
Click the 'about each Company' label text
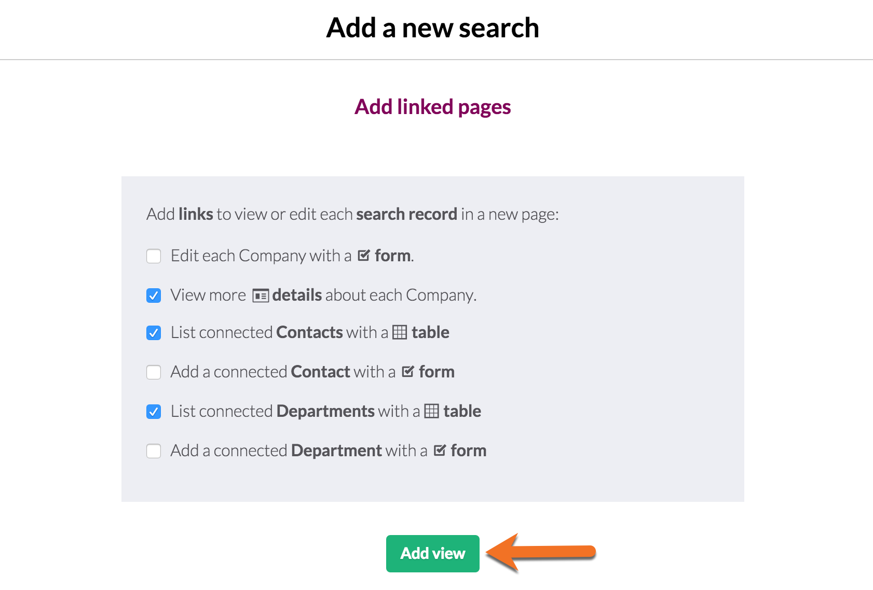coord(401,296)
